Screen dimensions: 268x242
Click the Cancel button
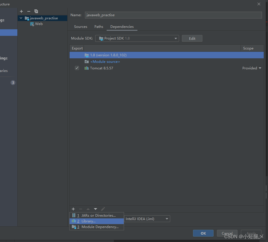click(x=227, y=233)
